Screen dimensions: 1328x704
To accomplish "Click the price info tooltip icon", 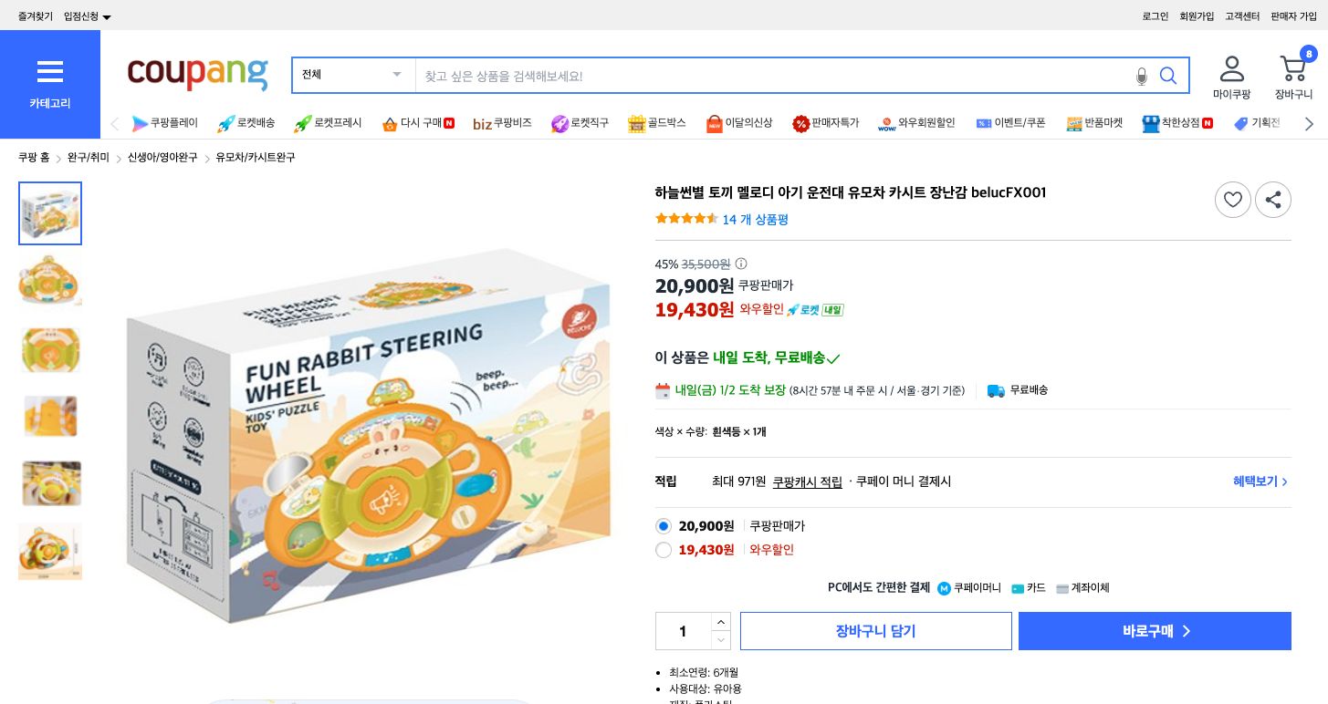I will [x=740, y=264].
